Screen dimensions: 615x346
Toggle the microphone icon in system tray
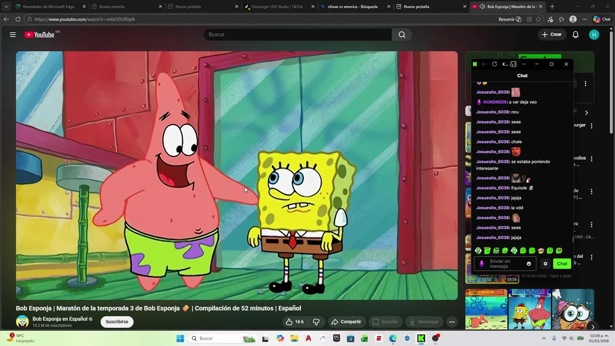(554, 338)
